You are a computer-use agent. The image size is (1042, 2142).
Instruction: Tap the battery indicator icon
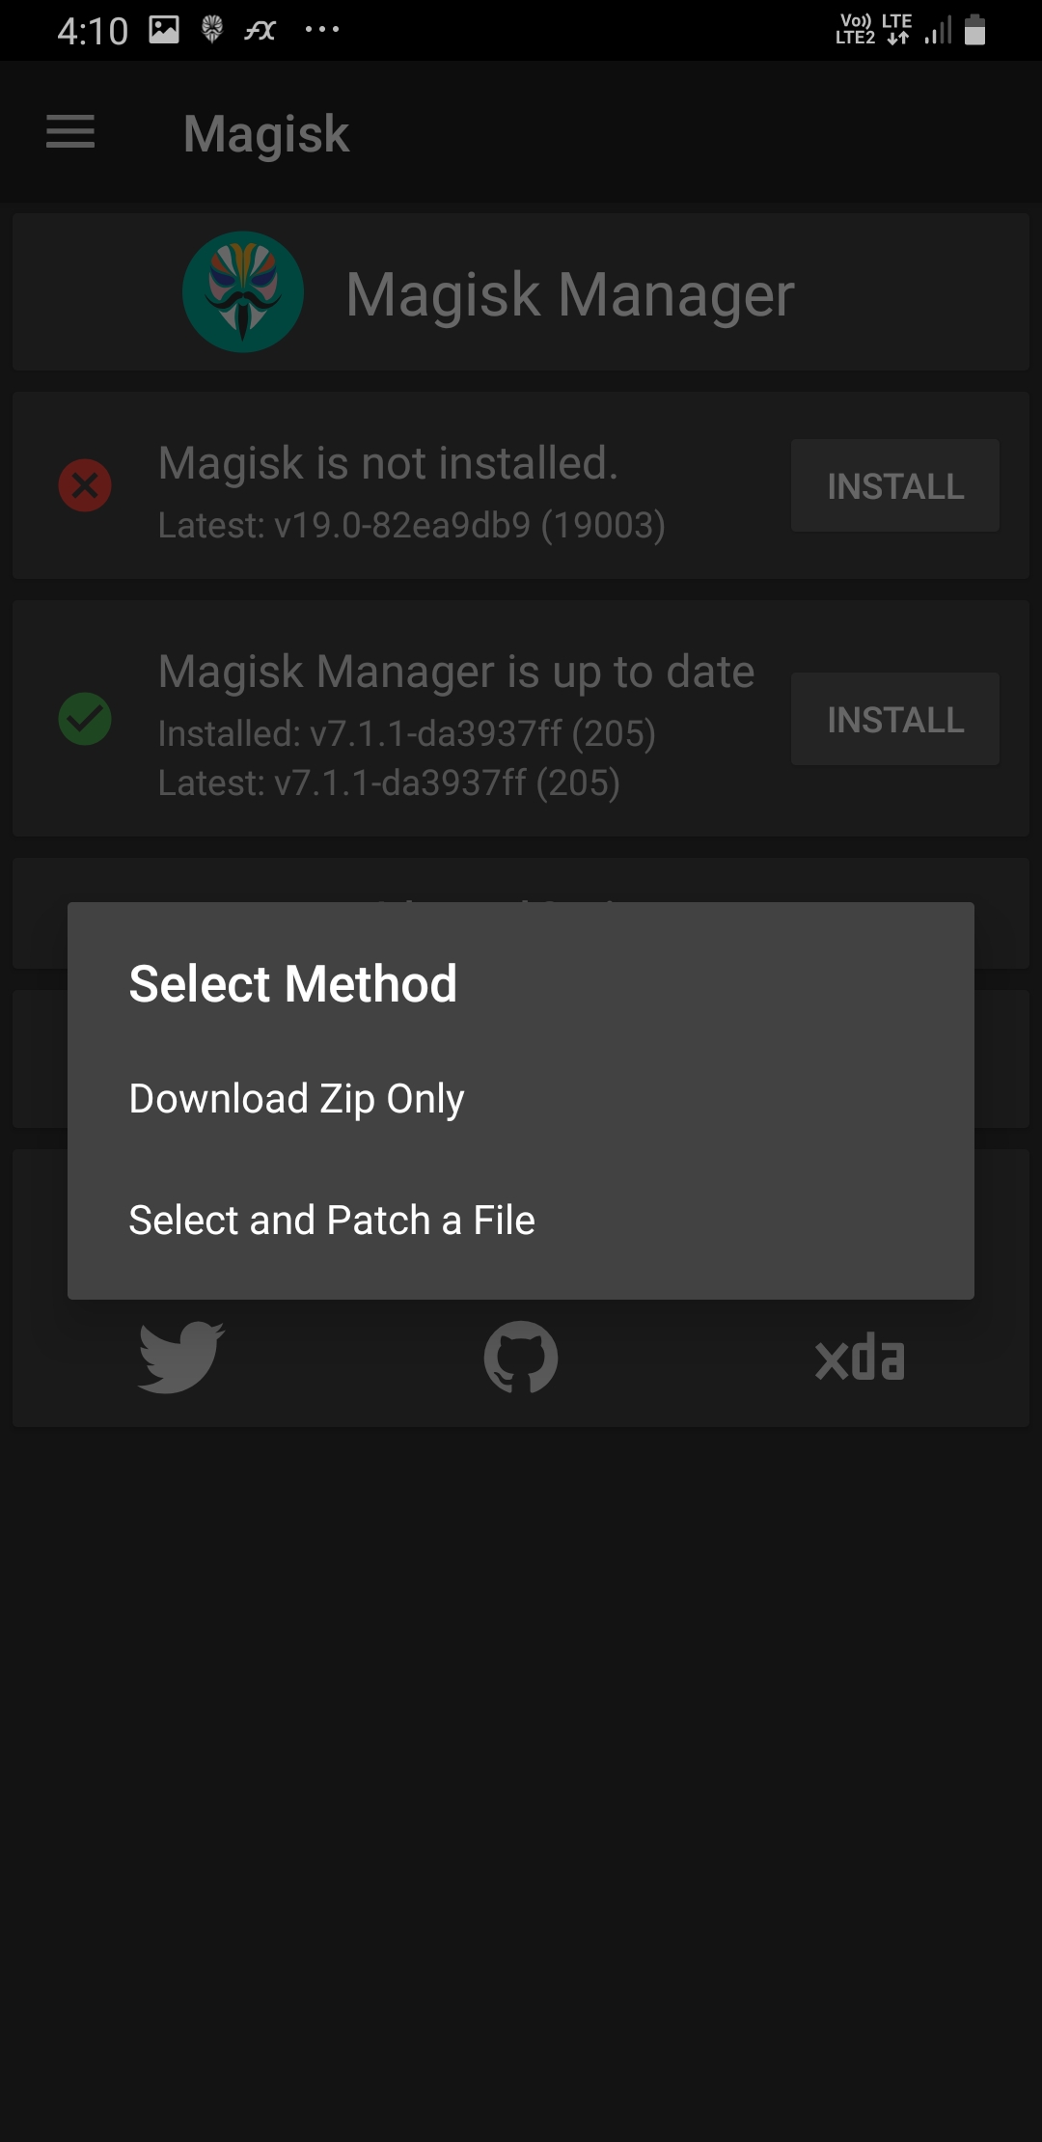[x=975, y=30]
